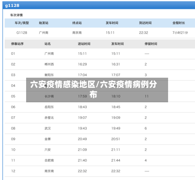Select stop number 03 in the table

[13, 75]
